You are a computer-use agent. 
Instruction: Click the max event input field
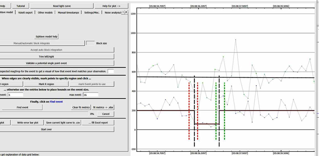point(90,95)
